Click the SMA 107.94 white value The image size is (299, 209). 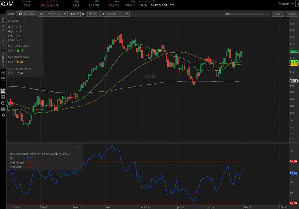19,74
